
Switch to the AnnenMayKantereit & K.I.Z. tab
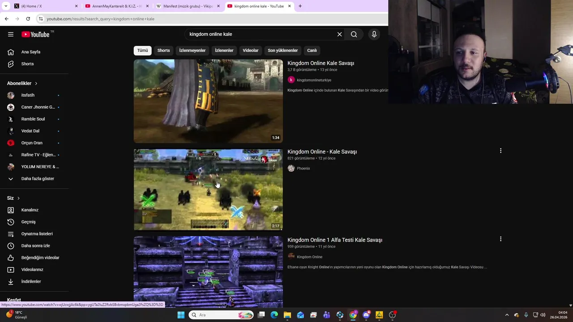click(x=116, y=6)
